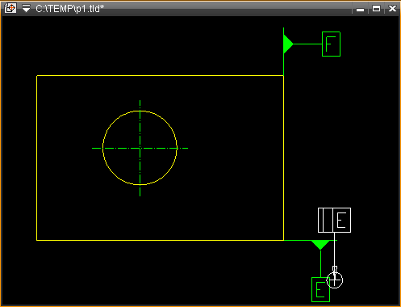
Task: Click the document icon in the title bar
Action: pyautogui.click(x=10, y=8)
